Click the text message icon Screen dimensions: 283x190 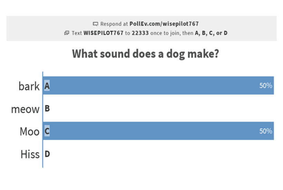click(67, 33)
